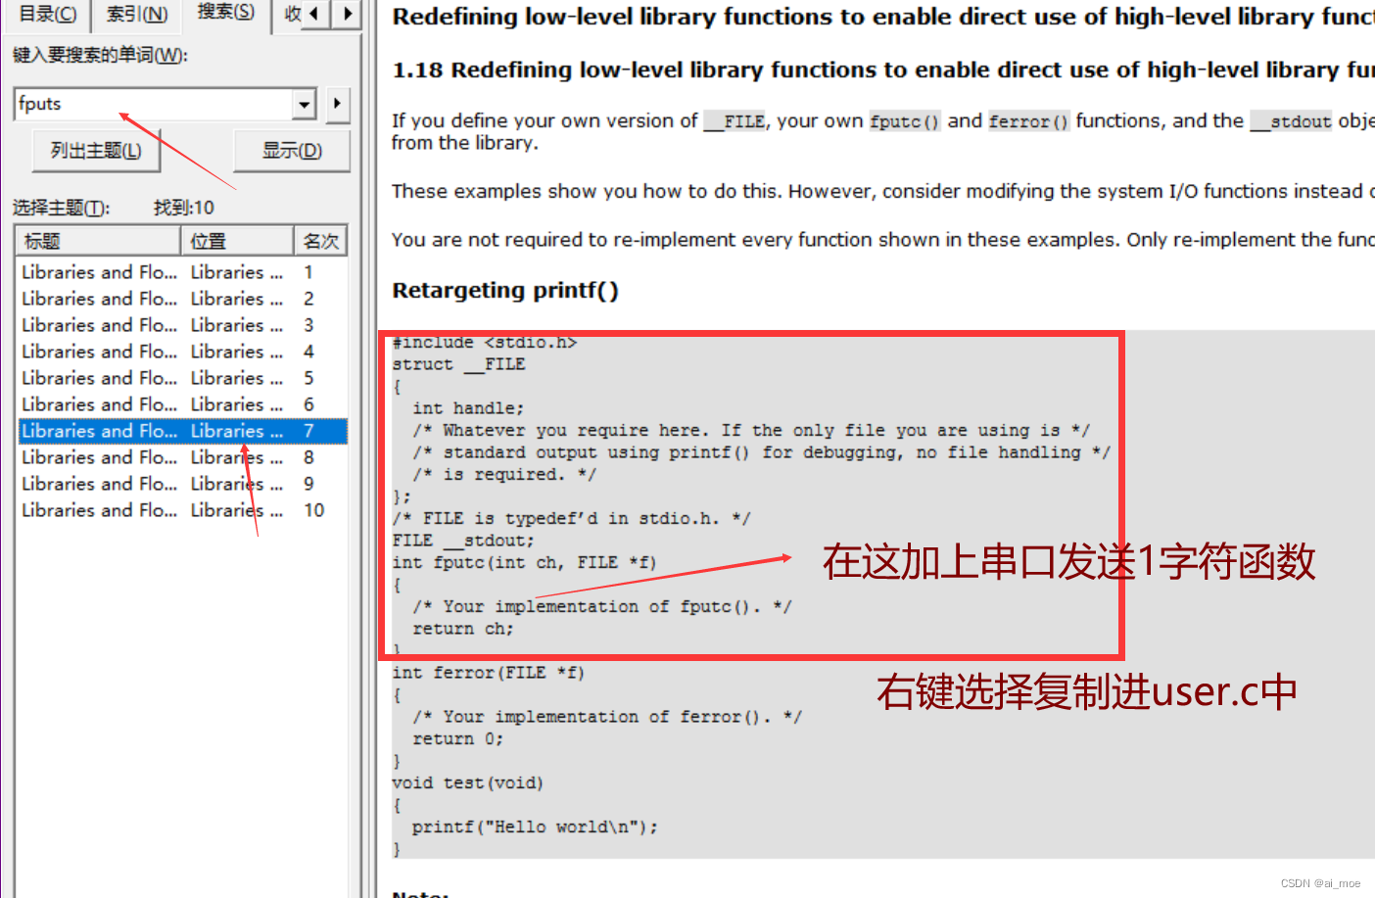Viewport: 1375px width, 898px height.
Task: Select the result row ranked 5
Action: 182,378
